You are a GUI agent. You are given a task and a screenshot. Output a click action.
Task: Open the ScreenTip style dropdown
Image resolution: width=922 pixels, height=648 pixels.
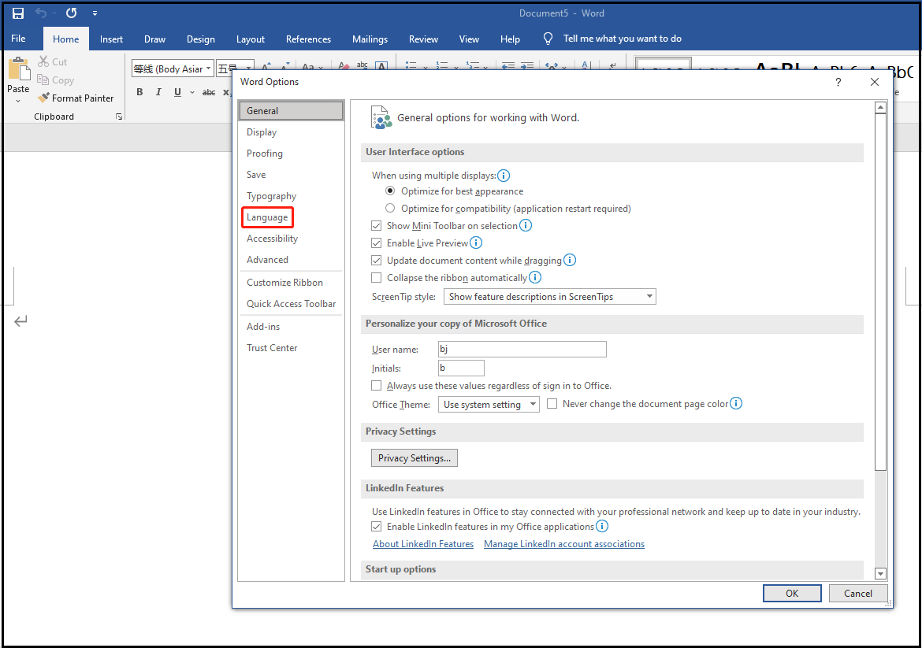tap(550, 297)
